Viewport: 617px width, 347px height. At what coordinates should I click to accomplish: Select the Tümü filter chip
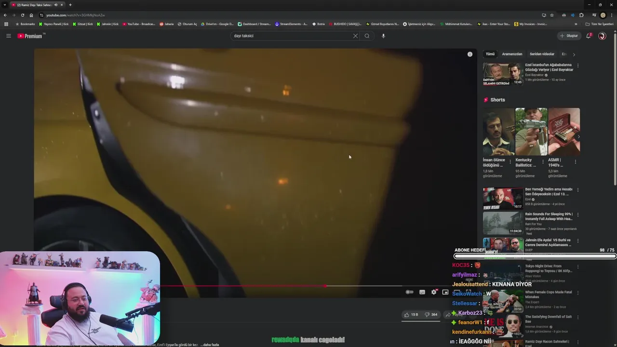point(490,54)
